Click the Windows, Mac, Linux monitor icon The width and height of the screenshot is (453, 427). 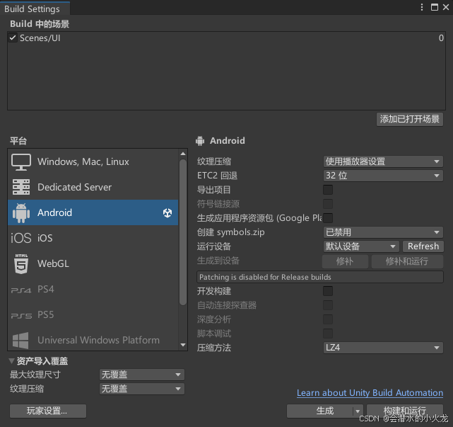click(21, 162)
